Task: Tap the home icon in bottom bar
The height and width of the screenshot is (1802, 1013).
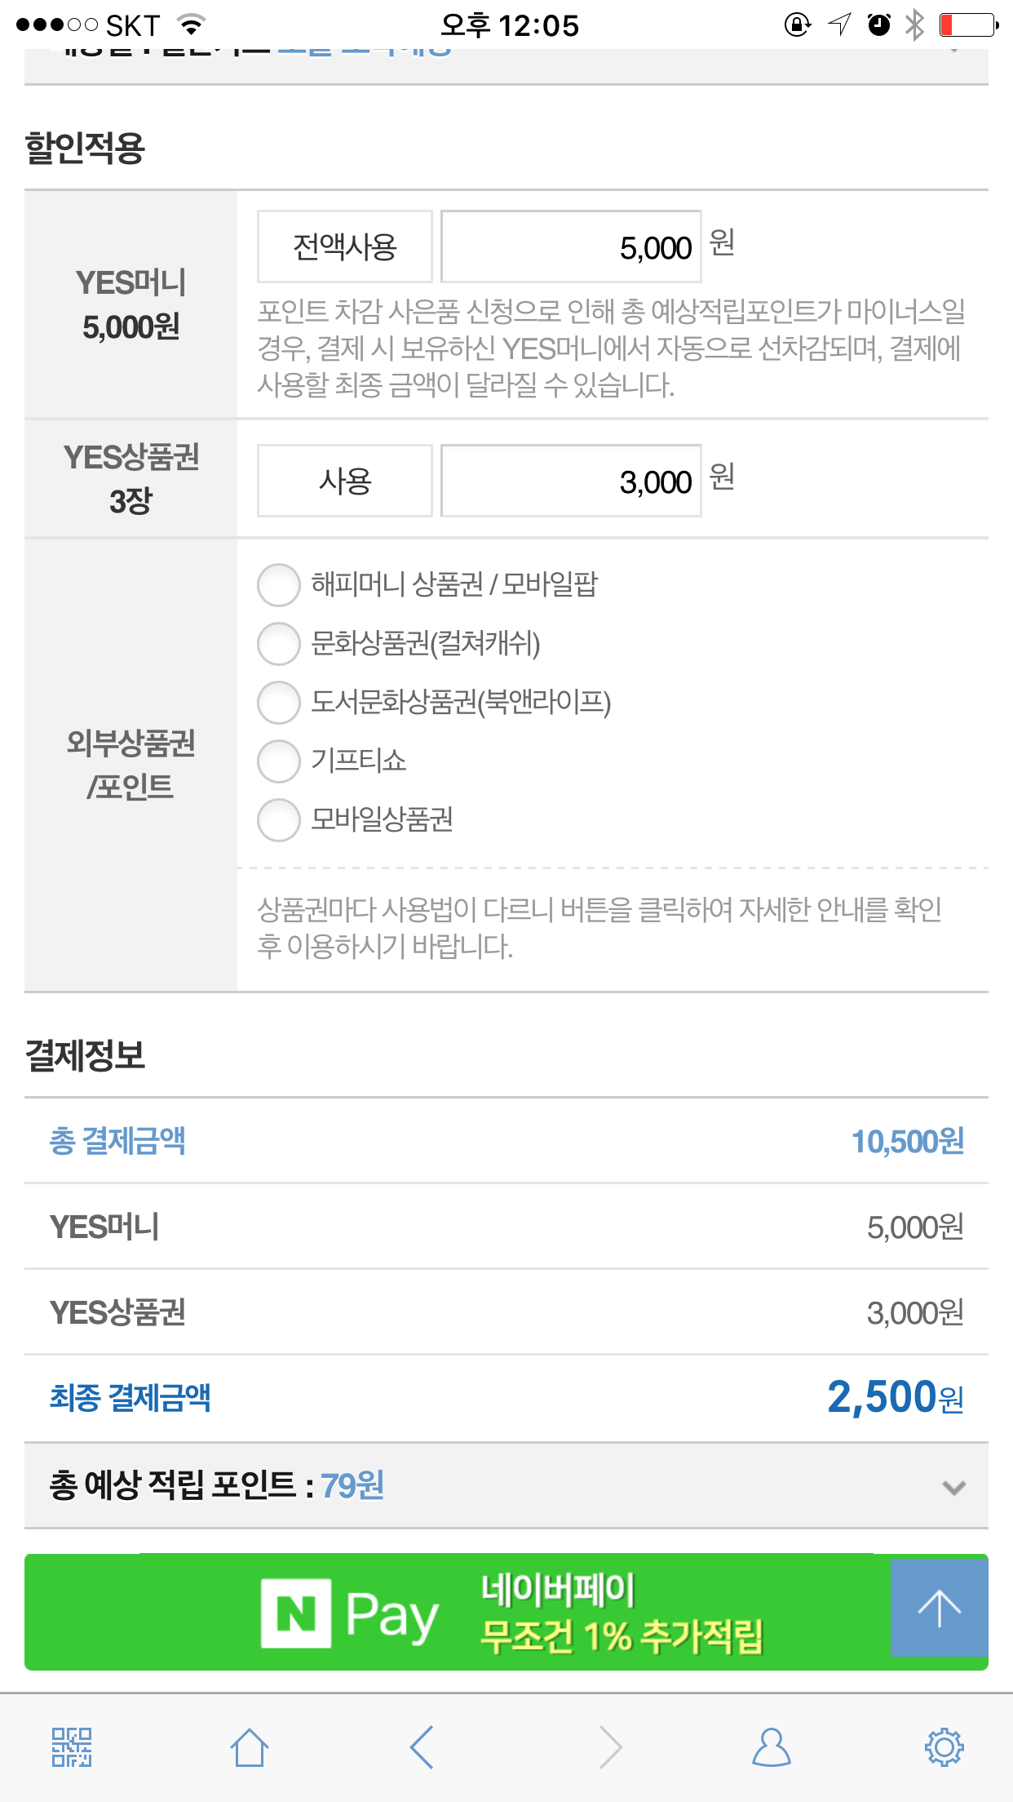Action: pos(249,1747)
